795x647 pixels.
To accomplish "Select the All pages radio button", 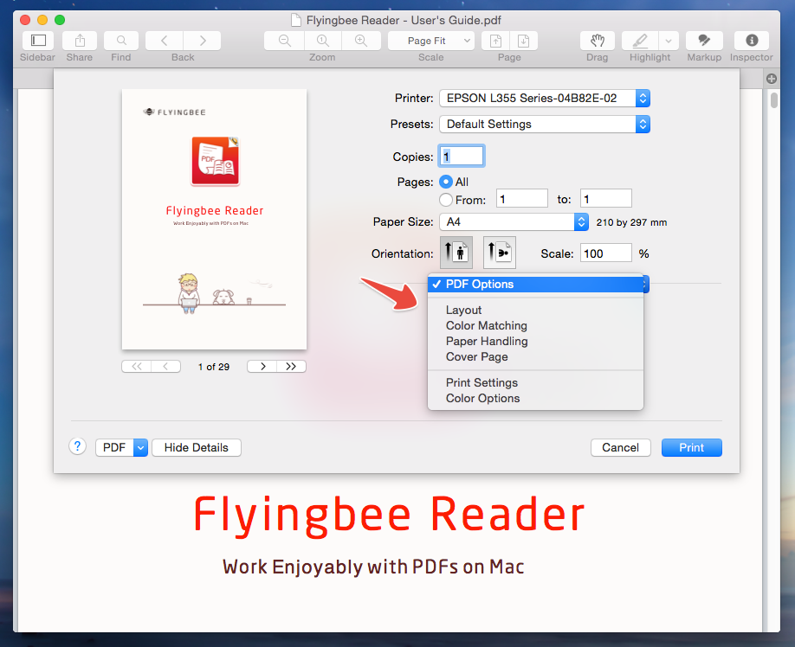I will pyautogui.click(x=446, y=182).
